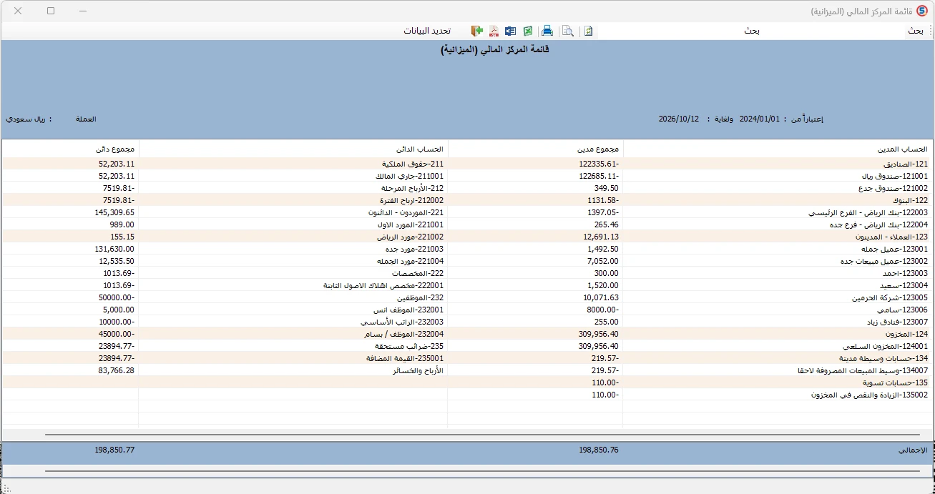Select 122004-بنك الرياض - فرع جده
Viewport: 935px width, 494px height.
[x=879, y=224]
